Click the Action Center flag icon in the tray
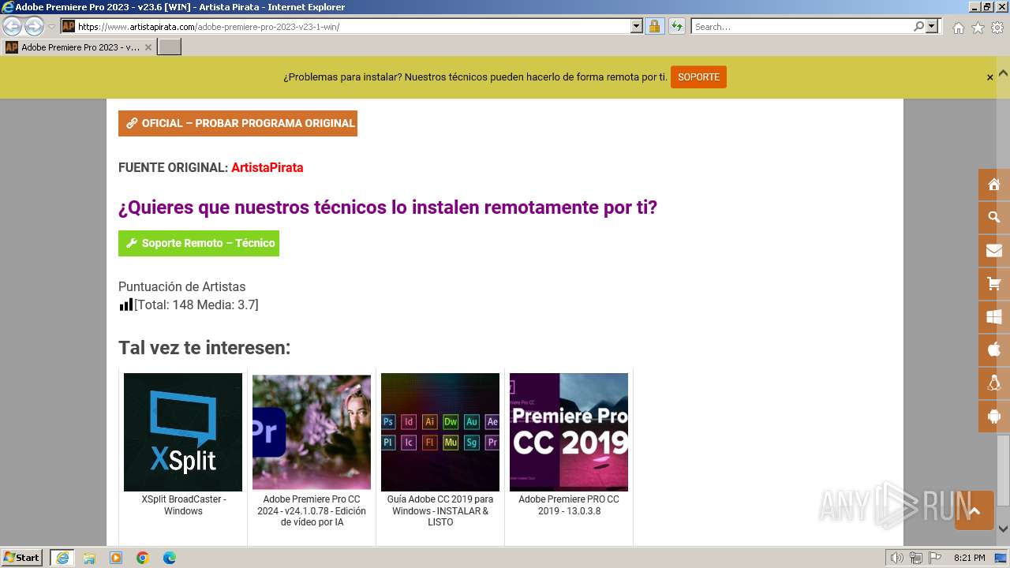 [x=935, y=558]
